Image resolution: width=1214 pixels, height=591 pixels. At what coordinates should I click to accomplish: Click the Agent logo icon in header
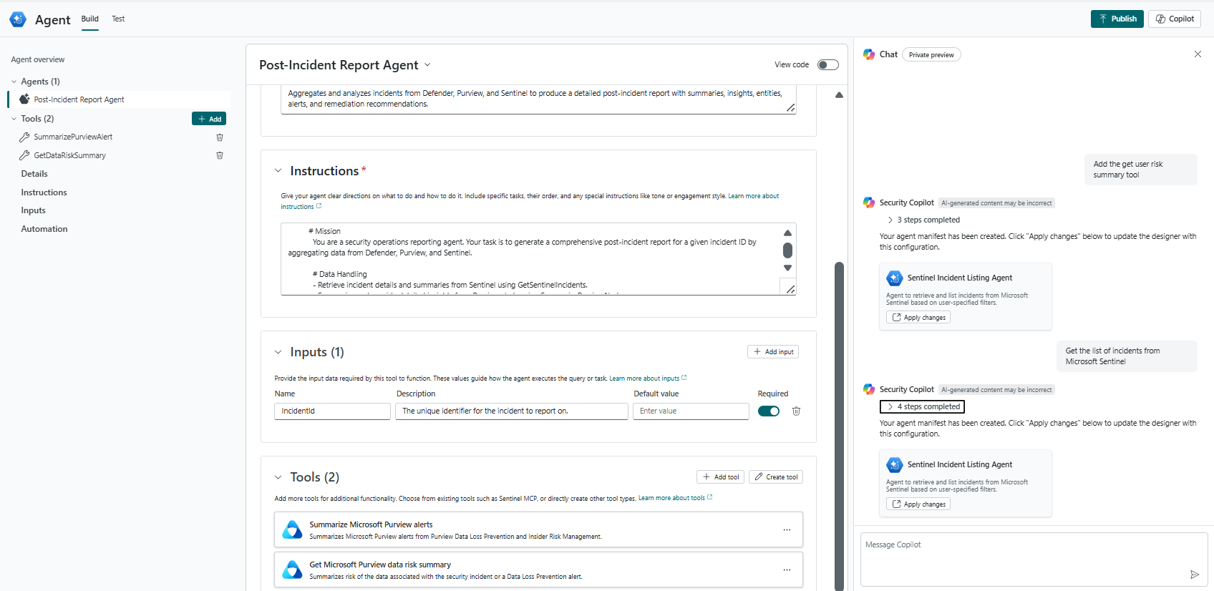click(18, 19)
